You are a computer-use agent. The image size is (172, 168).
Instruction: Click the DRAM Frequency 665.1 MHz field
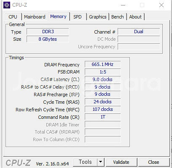click(x=103, y=64)
